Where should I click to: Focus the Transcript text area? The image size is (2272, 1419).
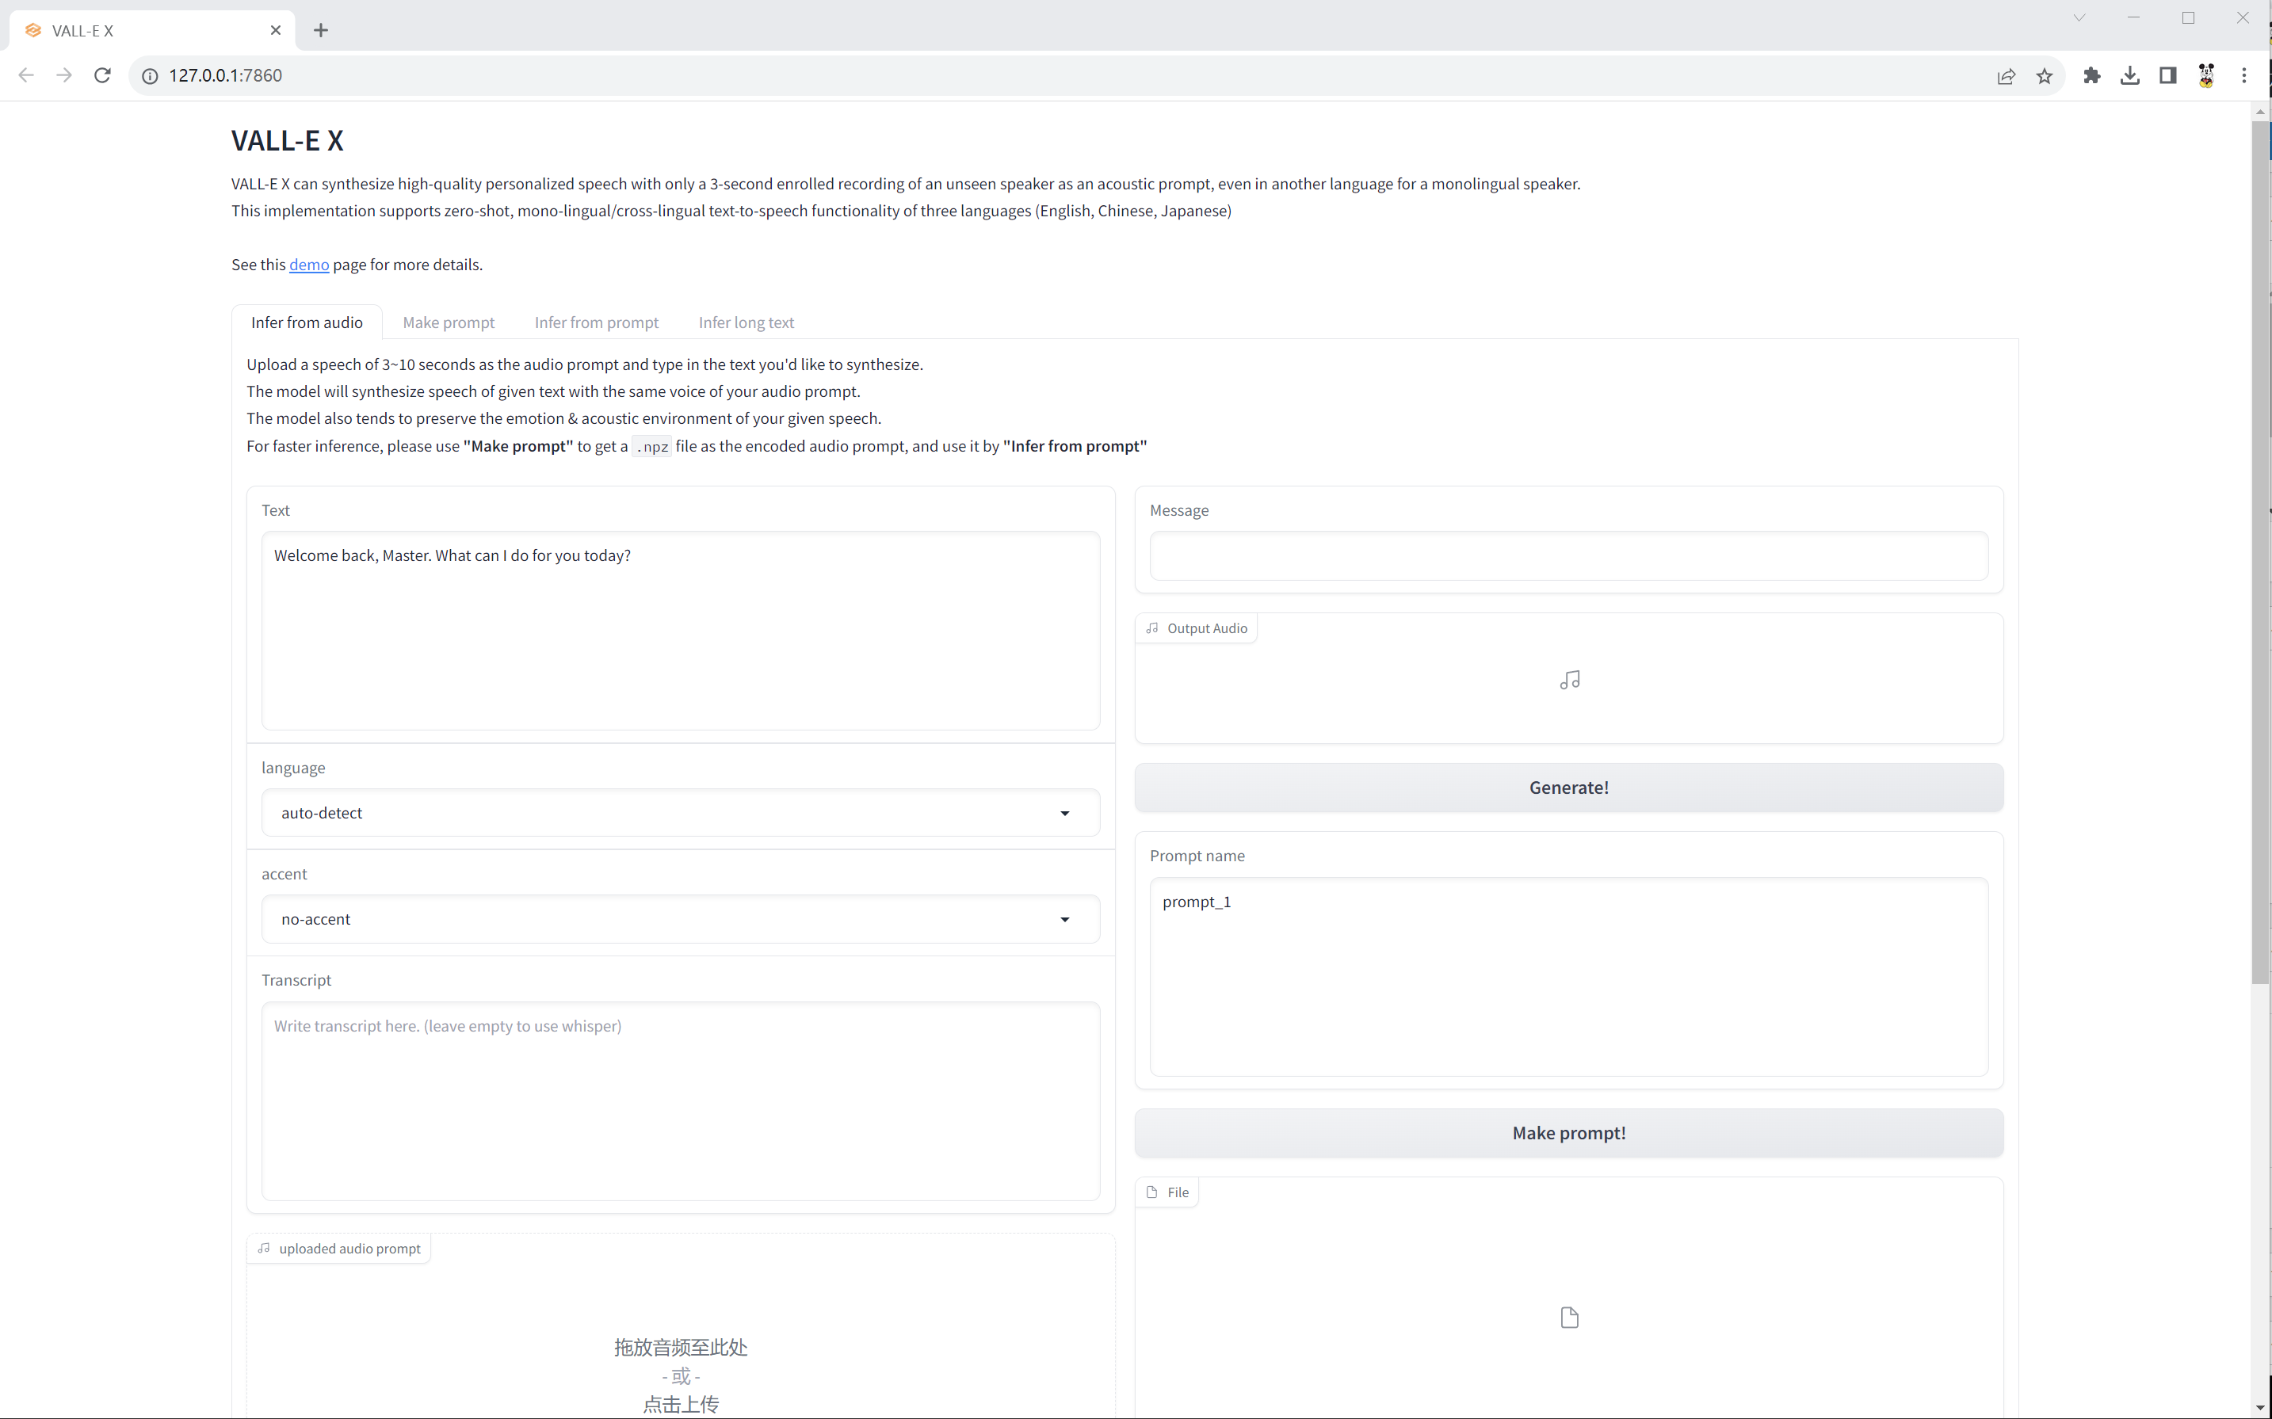pyautogui.click(x=681, y=1100)
